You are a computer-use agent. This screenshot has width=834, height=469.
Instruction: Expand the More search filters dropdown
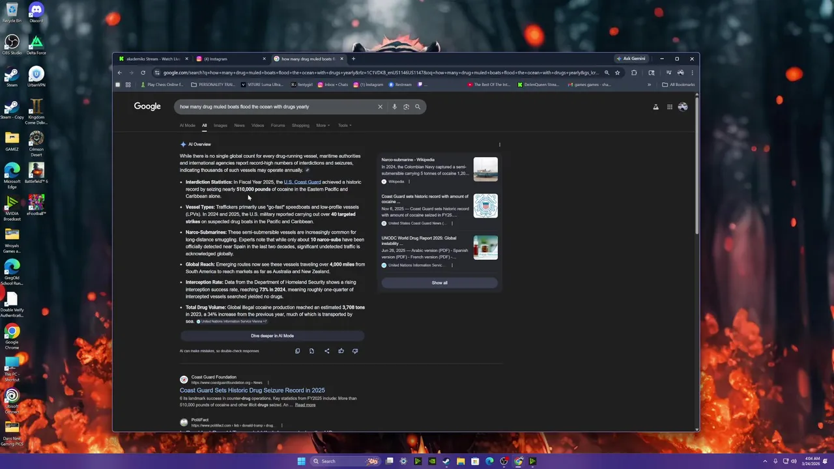[x=323, y=125]
